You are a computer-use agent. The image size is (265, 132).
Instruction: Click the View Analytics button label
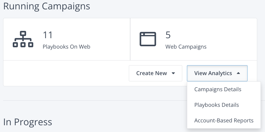click(213, 73)
